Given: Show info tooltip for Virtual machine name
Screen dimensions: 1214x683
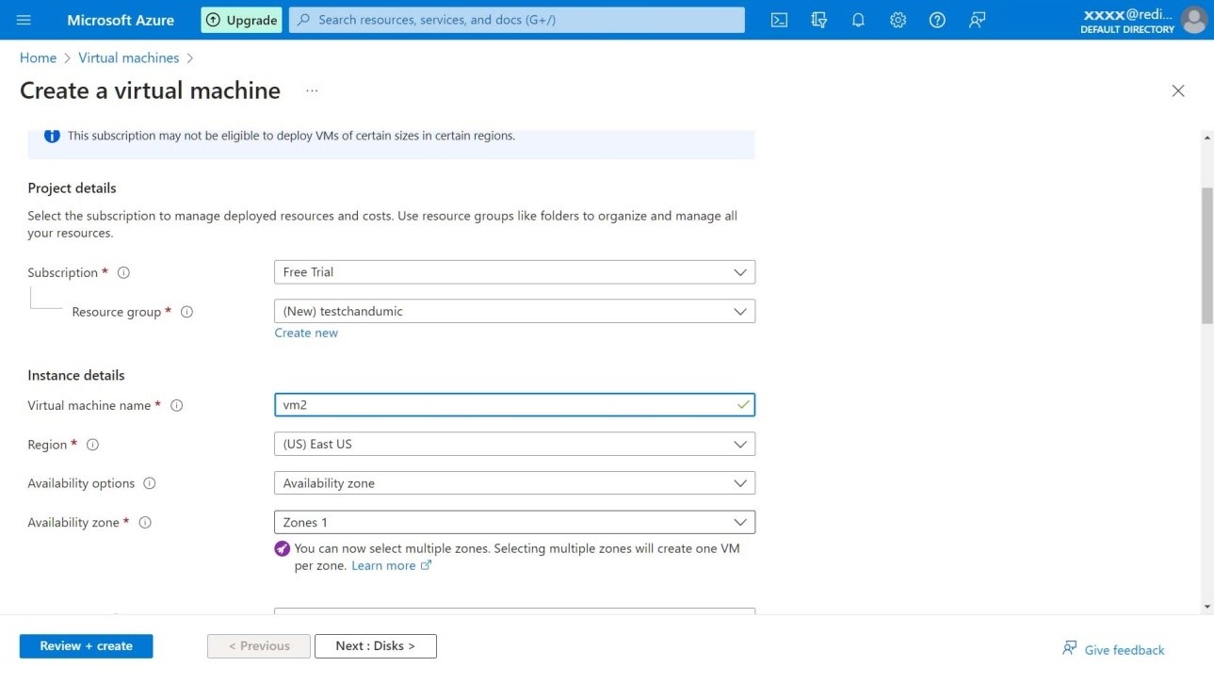Looking at the screenshot, I should click(x=176, y=406).
